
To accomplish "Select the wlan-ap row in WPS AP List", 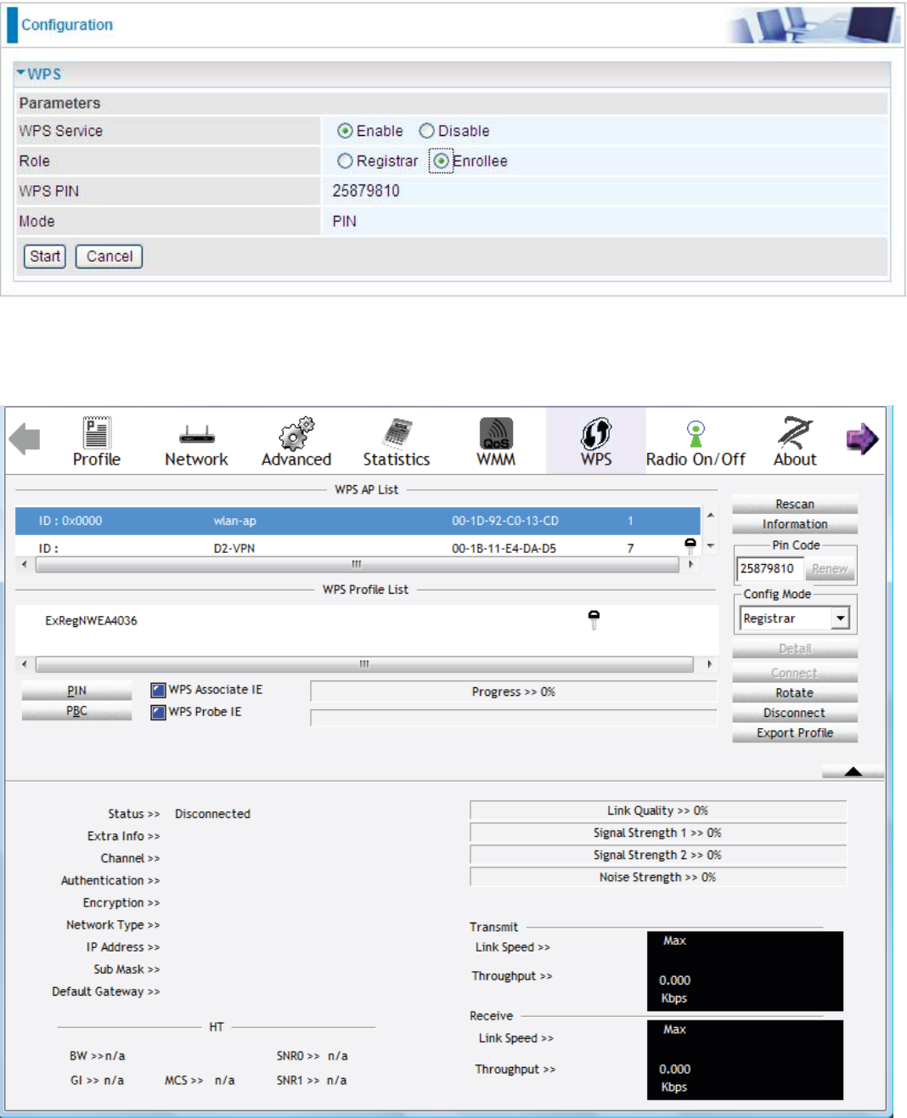I will click(x=358, y=521).
